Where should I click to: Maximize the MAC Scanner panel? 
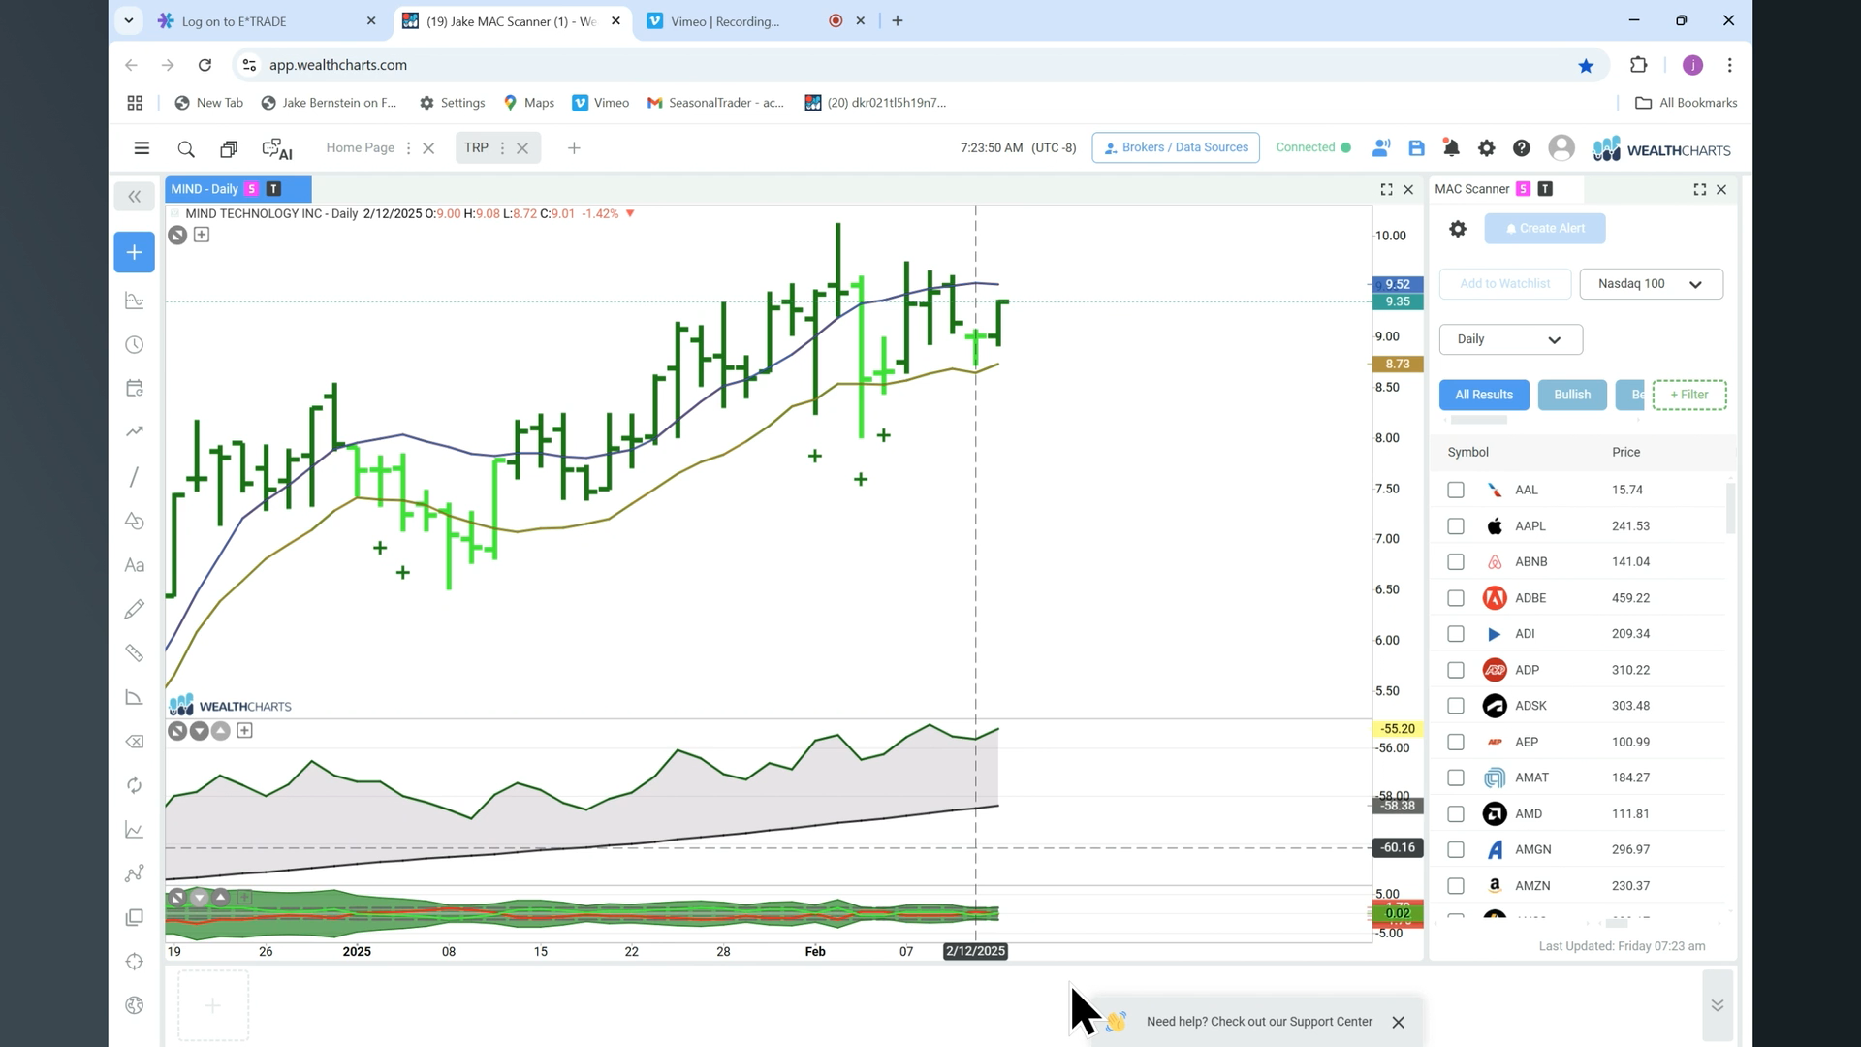tap(1699, 190)
